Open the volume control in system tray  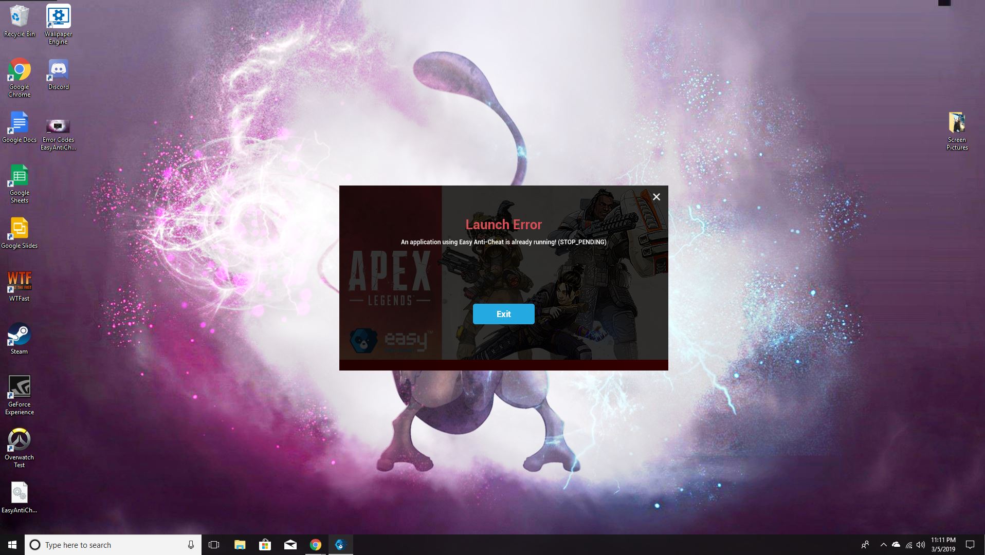point(921,545)
